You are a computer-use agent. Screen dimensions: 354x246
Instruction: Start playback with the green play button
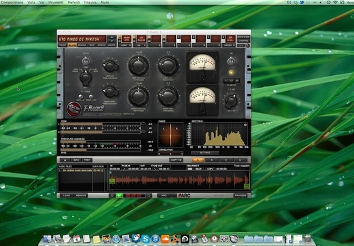[x=119, y=195]
